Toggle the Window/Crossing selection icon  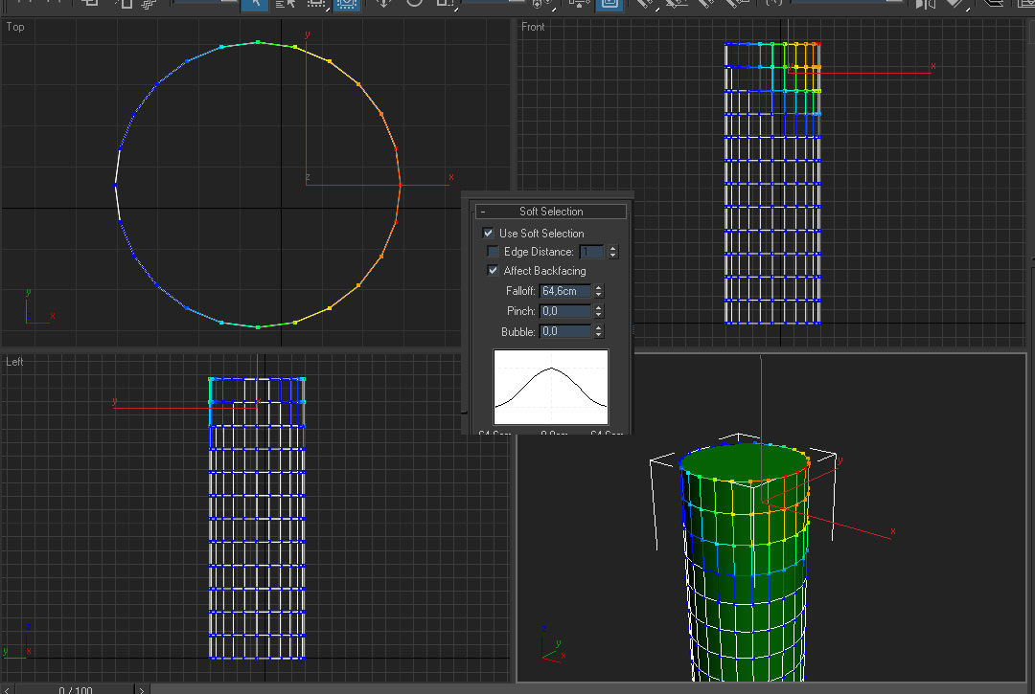coord(347,3)
